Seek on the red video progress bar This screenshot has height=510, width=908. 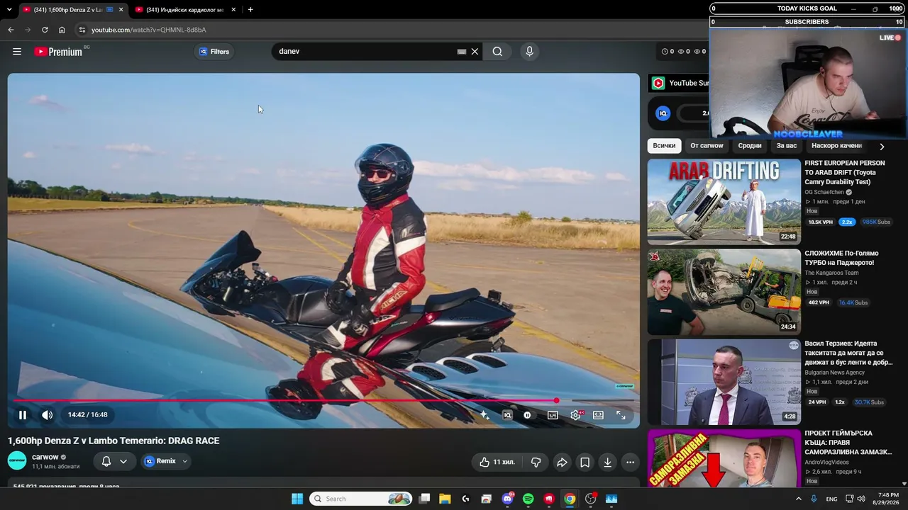(323, 401)
